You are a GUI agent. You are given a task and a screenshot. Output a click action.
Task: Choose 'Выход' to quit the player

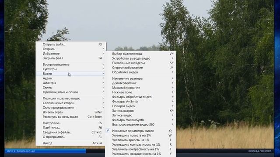click(71, 143)
